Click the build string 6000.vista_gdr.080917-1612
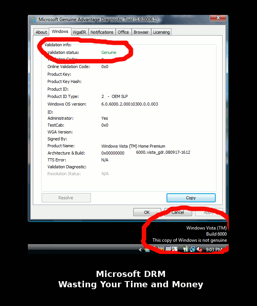This screenshot has width=257, height=306. [x=163, y=152]
